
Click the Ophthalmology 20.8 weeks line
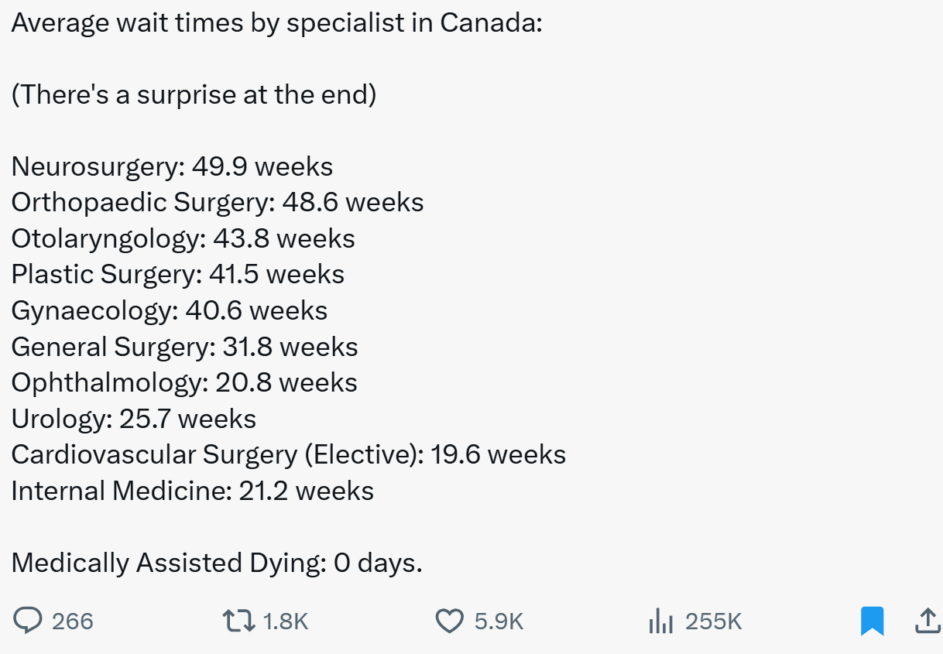tap(184, 382)
